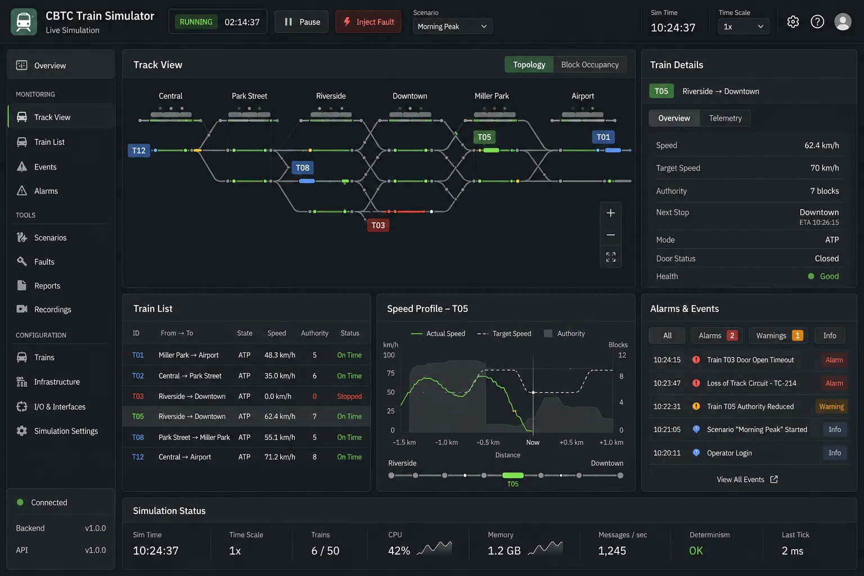Toggle Actual Speed legend in Speed Profile
Image resolution: width=864 pixels, height=576 pixels.
coord(438,334)
